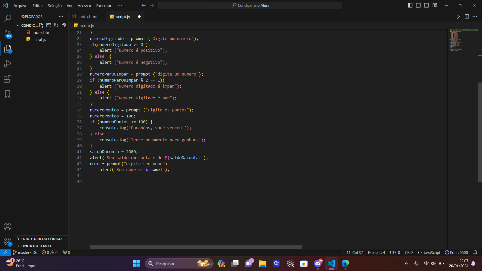
Task: Open editor more actions ellipsis
Action: 475,17
